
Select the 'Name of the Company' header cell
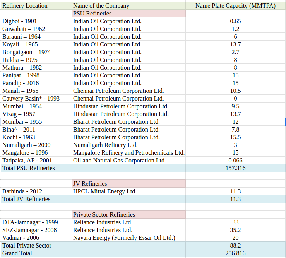128,6
